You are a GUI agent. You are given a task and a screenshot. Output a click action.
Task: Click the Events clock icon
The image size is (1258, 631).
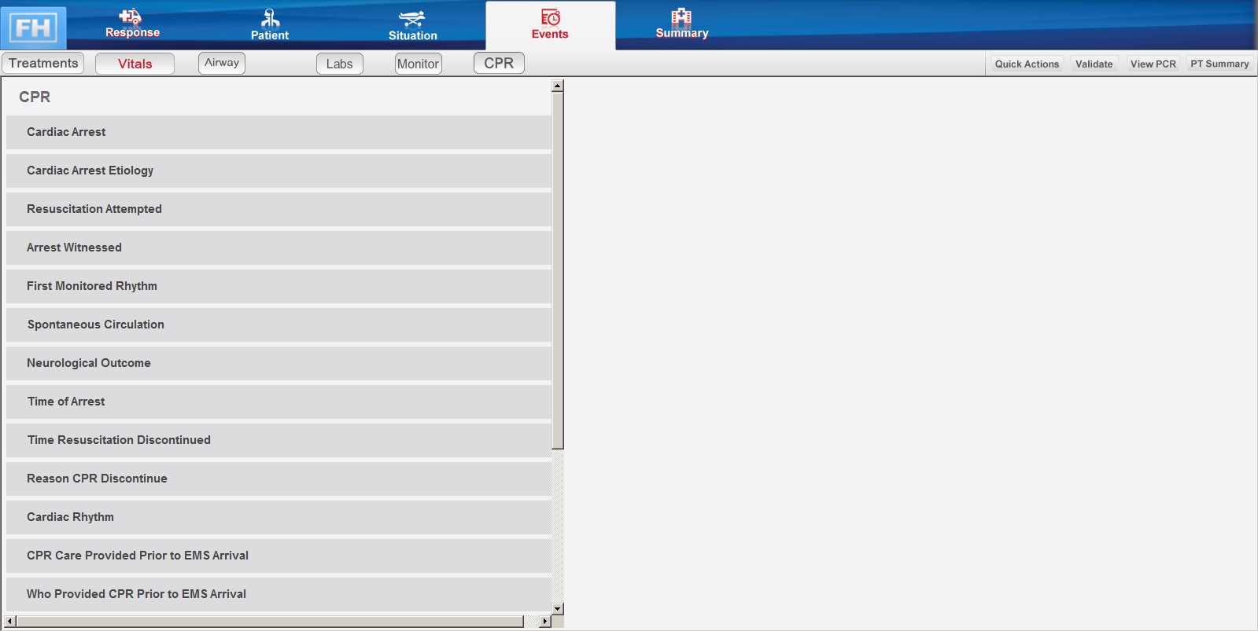point(550,17)
